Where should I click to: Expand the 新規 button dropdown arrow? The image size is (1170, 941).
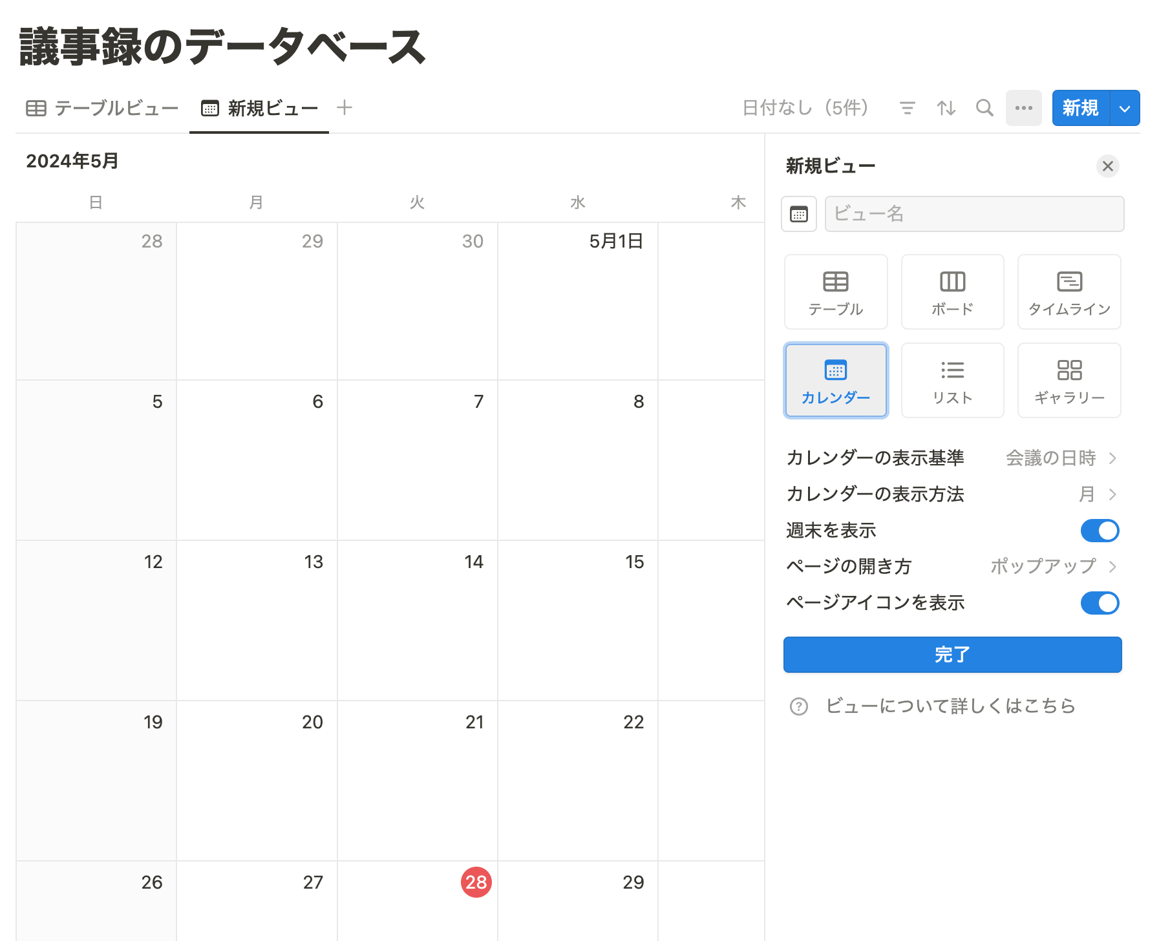pyautogui.click(x=1125, y=108)
